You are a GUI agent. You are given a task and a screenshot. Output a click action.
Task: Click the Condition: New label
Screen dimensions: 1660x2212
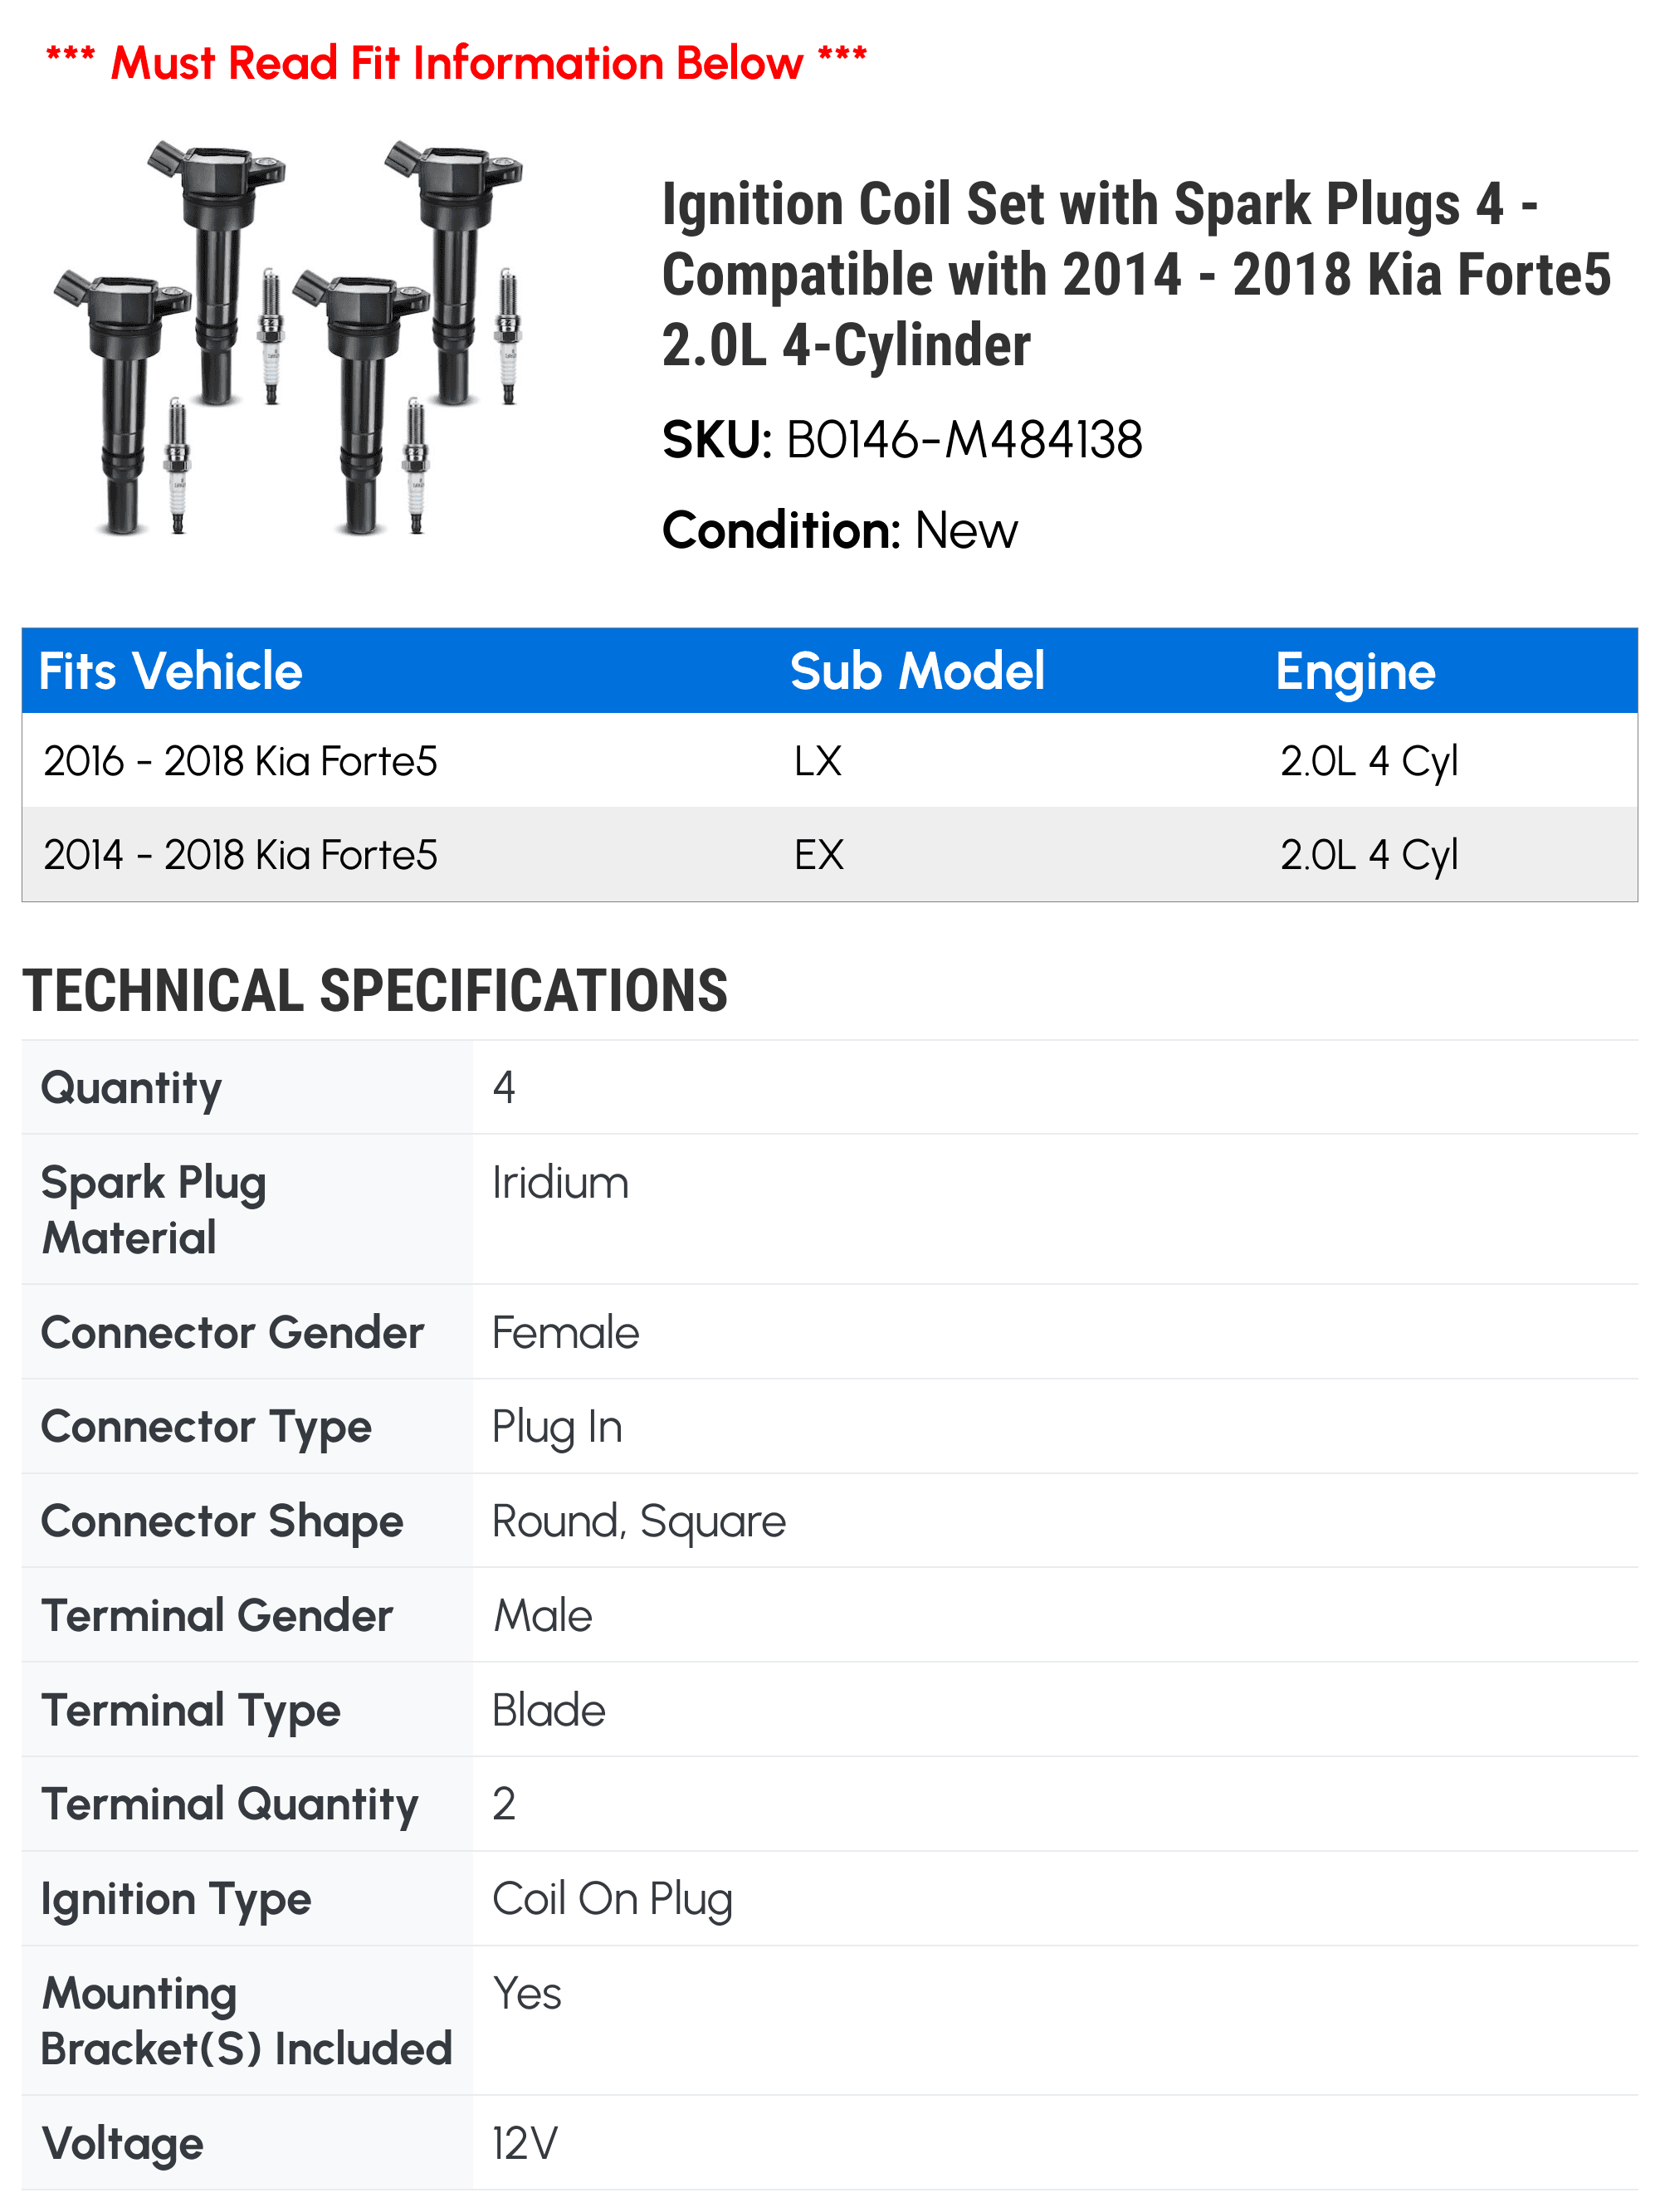pos(840,530)
